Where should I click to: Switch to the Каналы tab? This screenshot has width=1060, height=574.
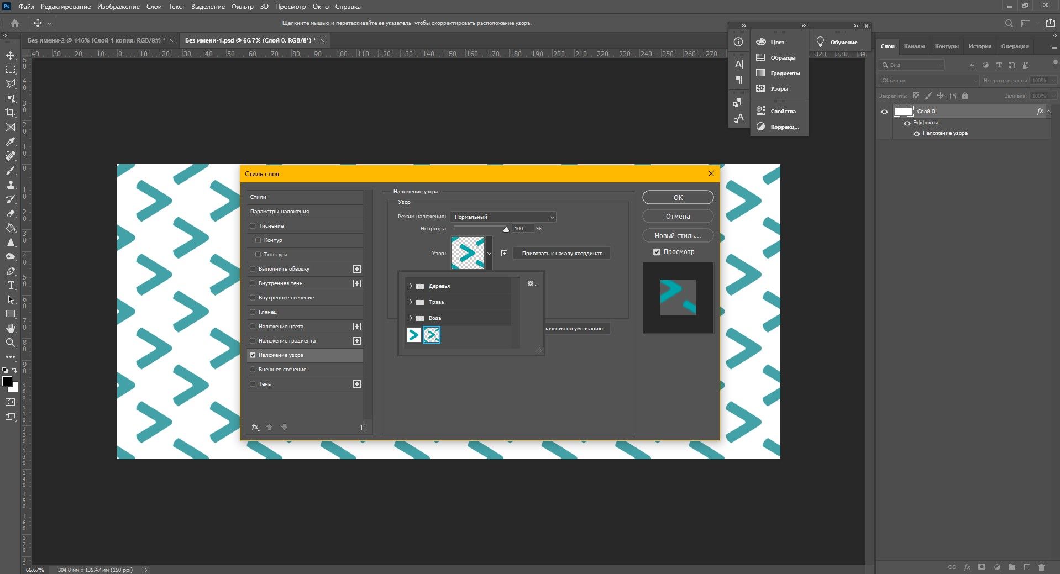pos(914,46)
